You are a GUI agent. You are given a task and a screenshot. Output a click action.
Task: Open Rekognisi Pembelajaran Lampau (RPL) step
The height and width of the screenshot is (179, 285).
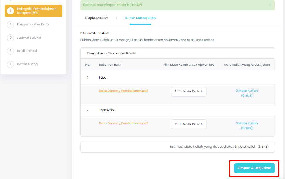pos(34,11)
